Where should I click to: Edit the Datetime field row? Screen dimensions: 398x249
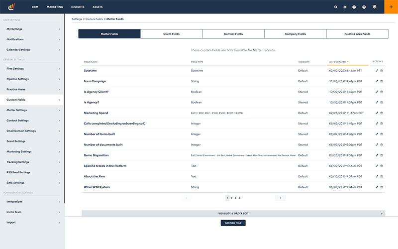click(x=377, y=71)
